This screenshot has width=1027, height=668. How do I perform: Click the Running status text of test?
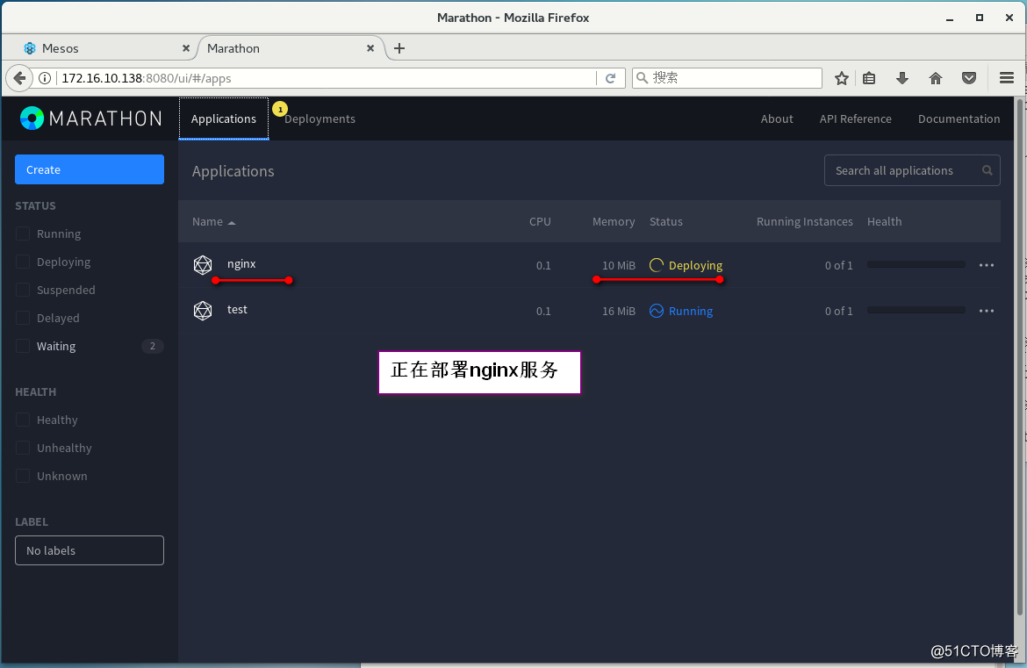pyautogui.click(x=690, y=311)
